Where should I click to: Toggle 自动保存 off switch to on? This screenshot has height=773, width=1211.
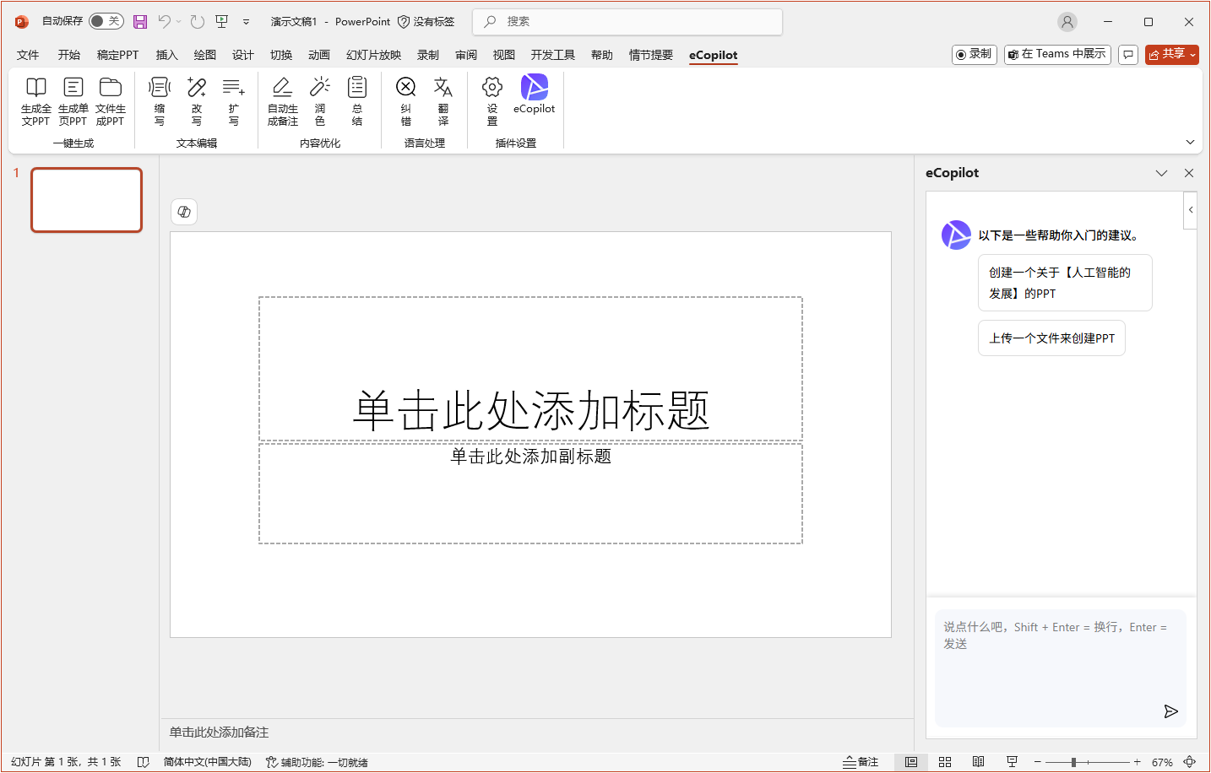tap(106, 21)
